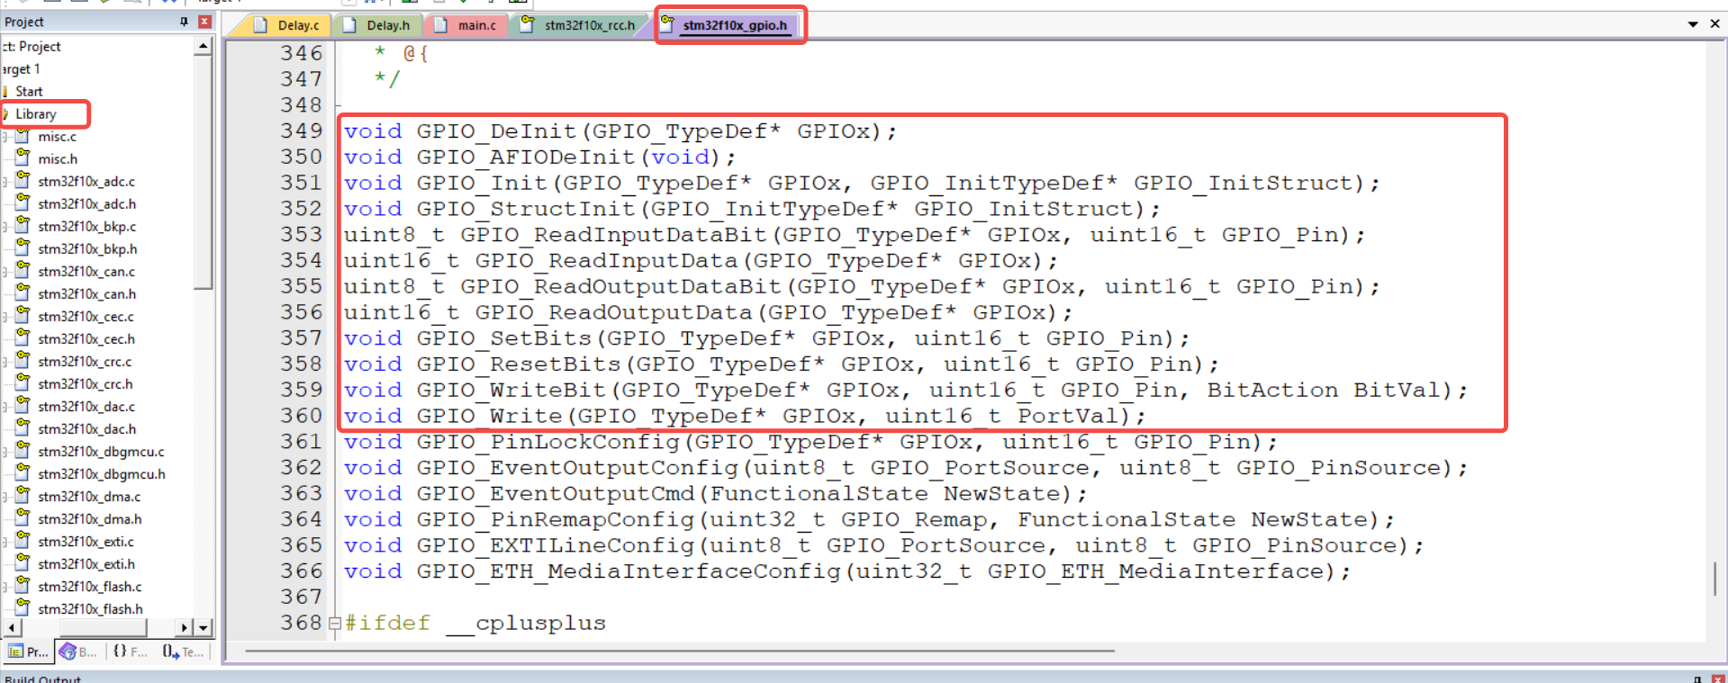This screenshot has height=683, width=1728.
Task: Select the Project root node in tree
Action: click(31, 46)
